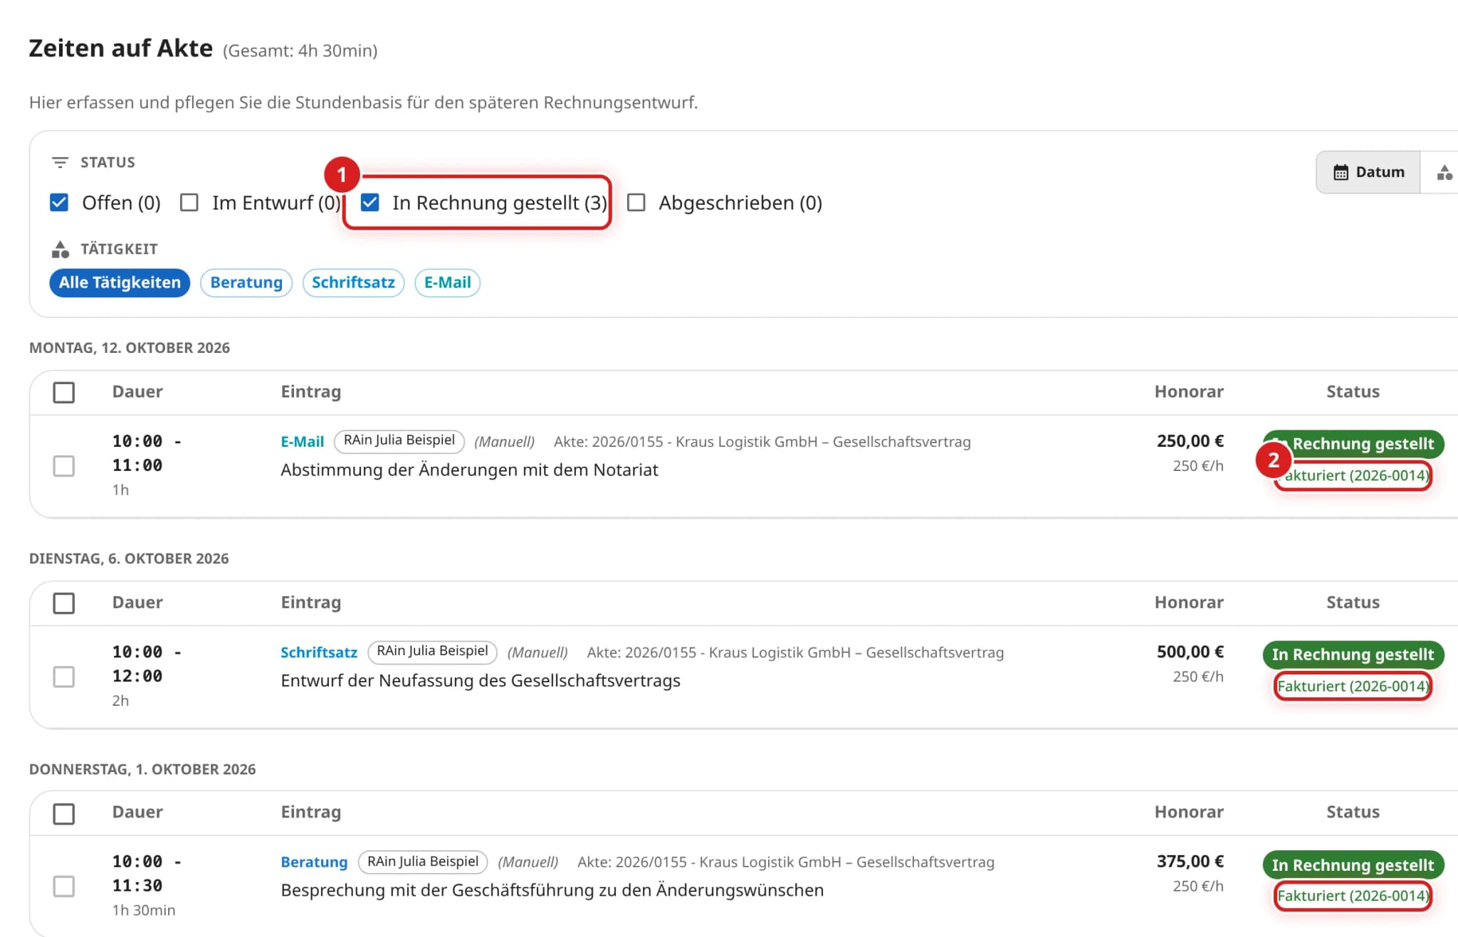Open the Beratung activity link in entry
This screenshot has height=937, width=1458.
click(x=314, y=862)
